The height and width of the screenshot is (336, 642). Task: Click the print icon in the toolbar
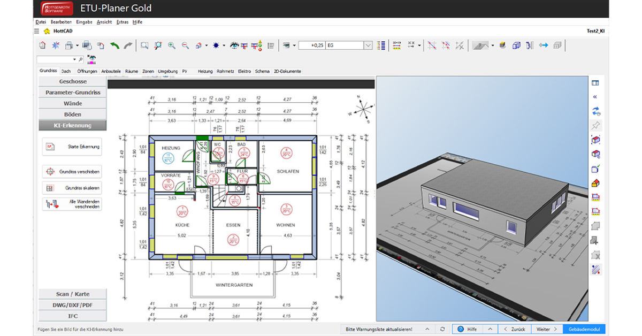click(x=70, y=45)
